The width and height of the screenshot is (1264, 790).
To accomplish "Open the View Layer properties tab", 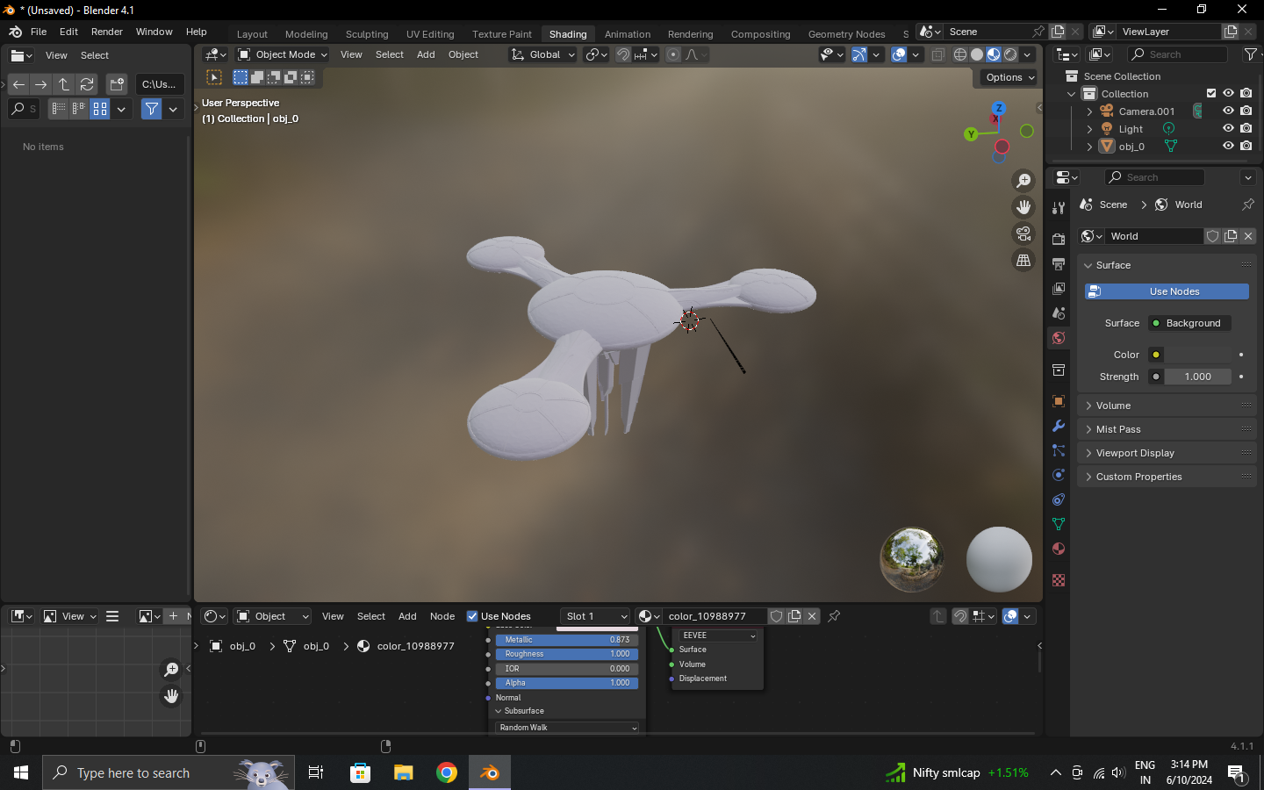I will tap(1059, 289).
